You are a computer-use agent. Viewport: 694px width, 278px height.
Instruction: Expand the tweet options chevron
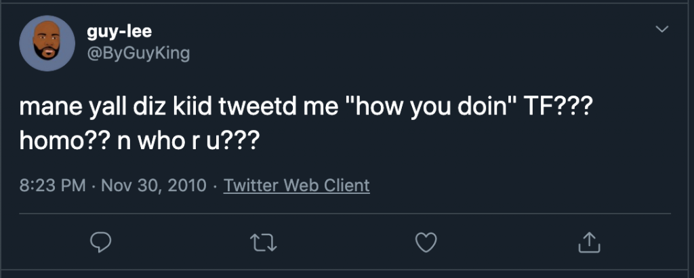[x=663, y=30]
